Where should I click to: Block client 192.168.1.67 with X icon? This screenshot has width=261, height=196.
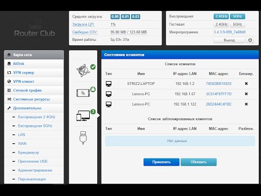[246, 94]
